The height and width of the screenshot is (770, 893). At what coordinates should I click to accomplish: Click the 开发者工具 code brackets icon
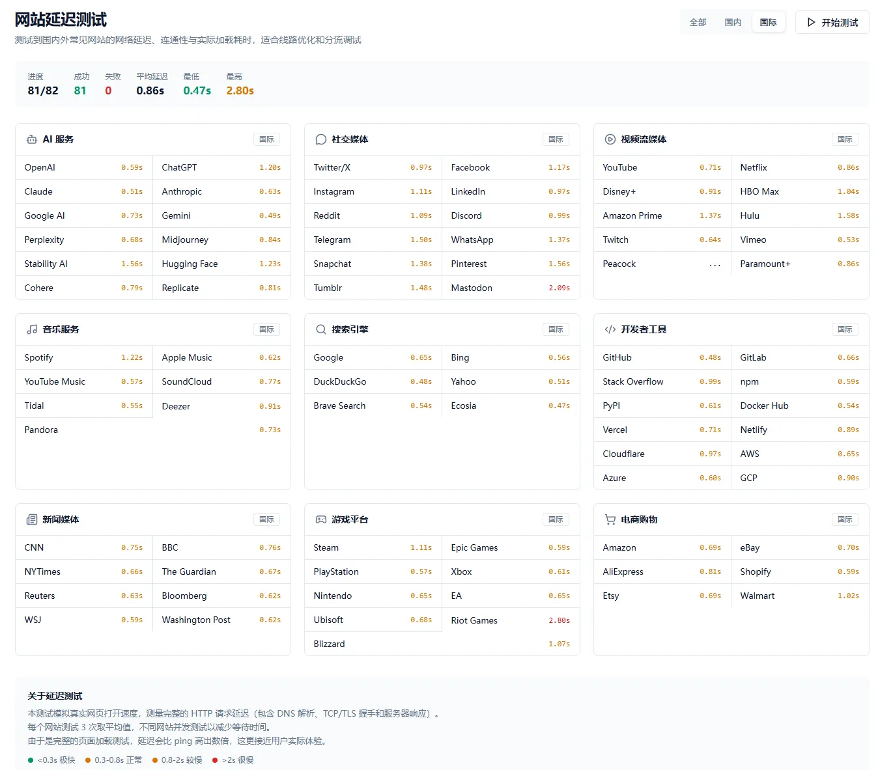tap(610, 329)
